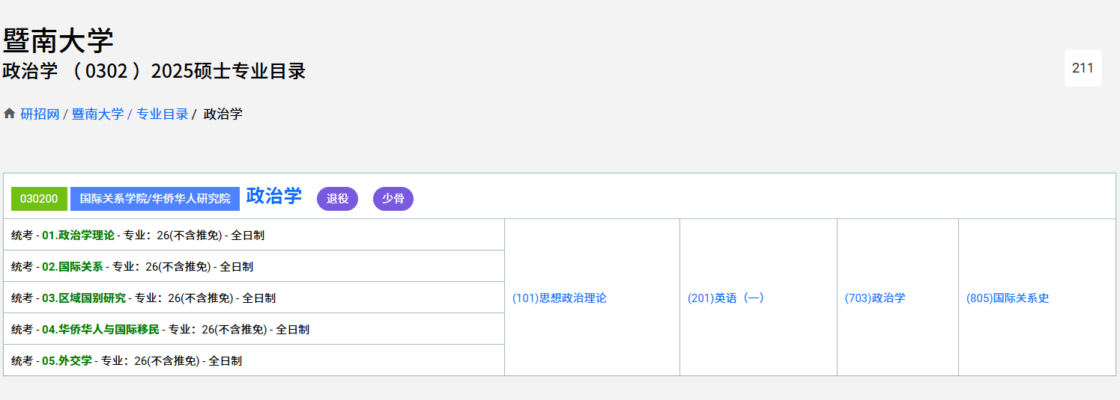Click the (805)国际关系史 subject link

pos(1007,298)
